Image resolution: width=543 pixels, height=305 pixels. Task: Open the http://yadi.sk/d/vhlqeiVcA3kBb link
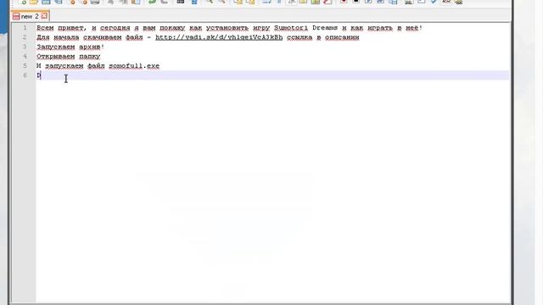click(x=219, y=37)
